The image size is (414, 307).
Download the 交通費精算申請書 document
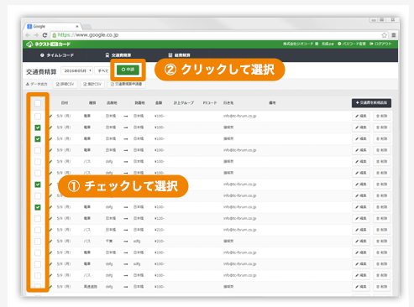126,84
